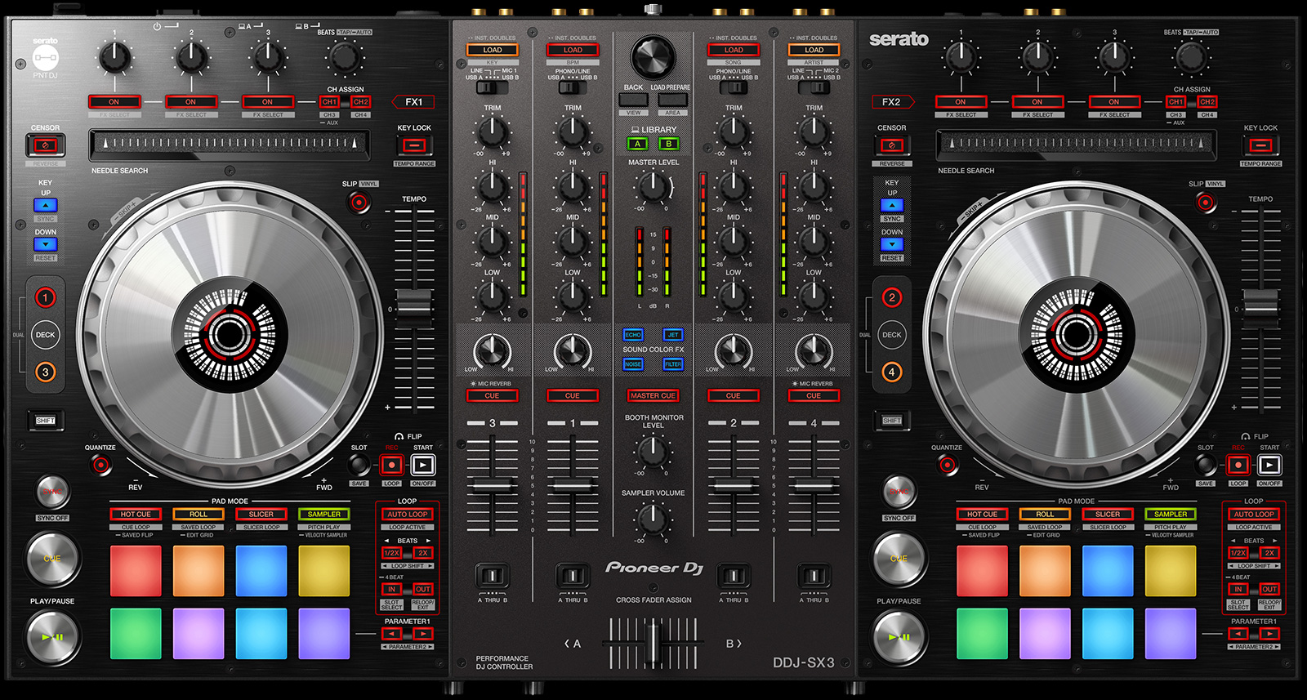1307x700 pixels.
Task: Click left deck PARAMETER1 left arrow
Action: [x=392, y=633]
